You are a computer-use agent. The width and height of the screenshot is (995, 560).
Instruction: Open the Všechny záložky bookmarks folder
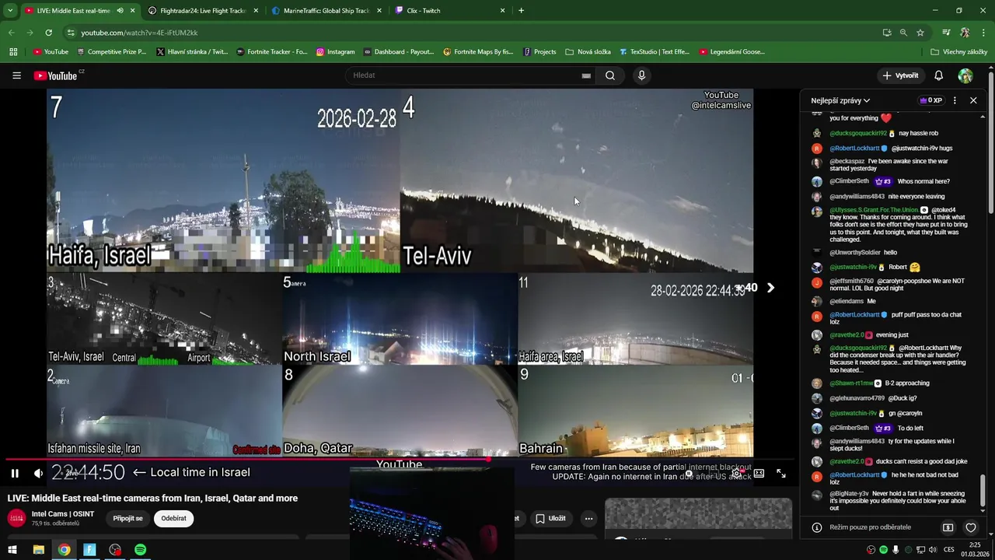pyautogui.click(x=958, y=52)
